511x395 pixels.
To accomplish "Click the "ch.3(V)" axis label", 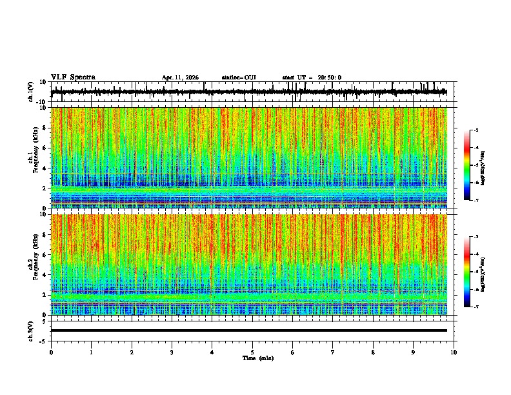I will click(x=31, y=331).
